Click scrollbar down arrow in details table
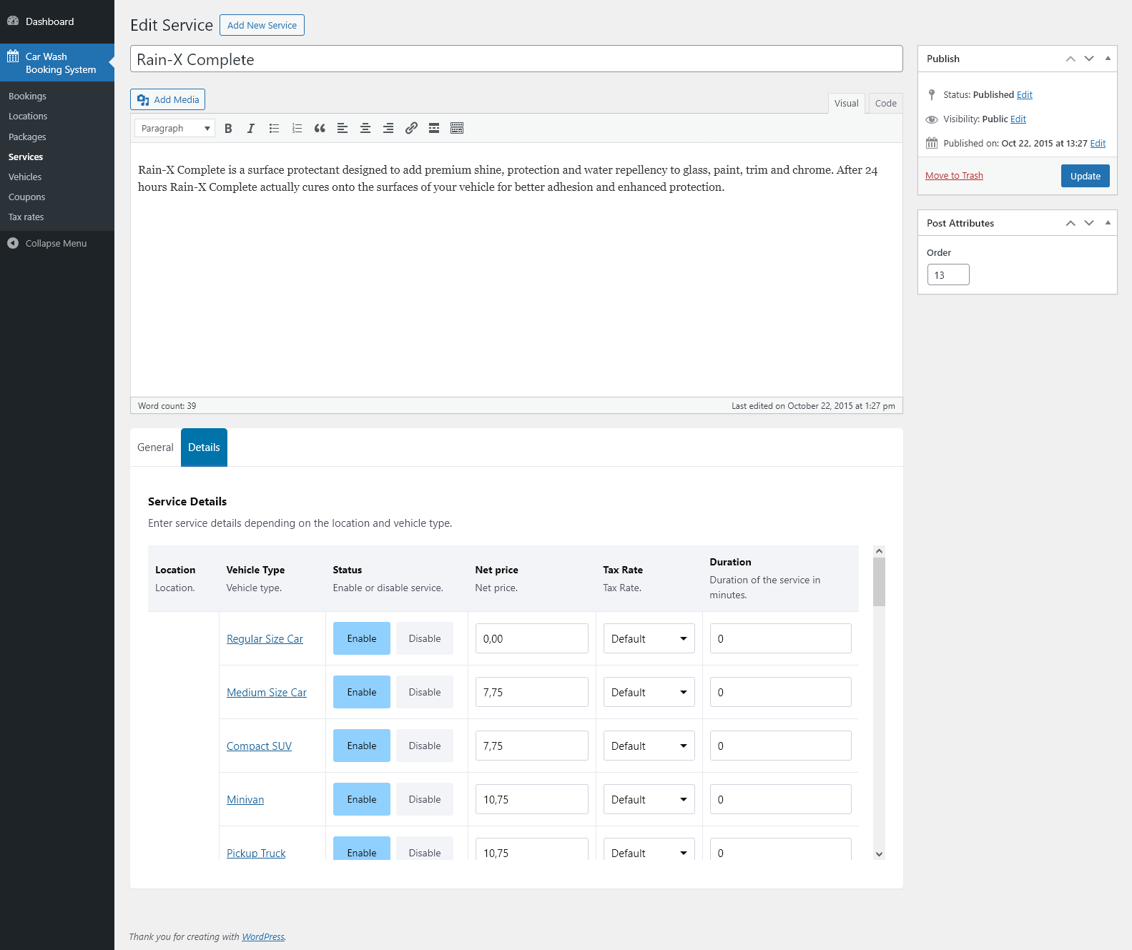 click(x=880, y=854)
